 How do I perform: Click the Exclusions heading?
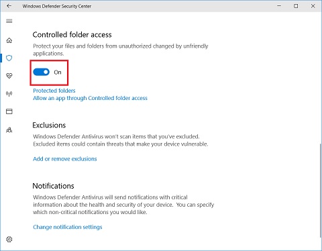click(49, 125)
